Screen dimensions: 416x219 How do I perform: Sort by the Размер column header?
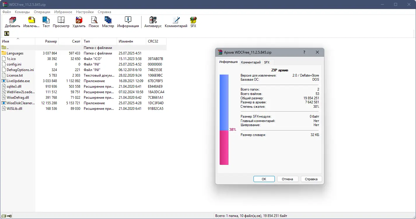47,41
